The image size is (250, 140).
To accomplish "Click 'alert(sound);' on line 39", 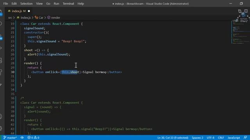I will pos(39,112).
